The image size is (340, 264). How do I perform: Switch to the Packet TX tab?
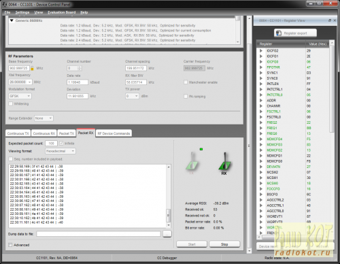67,133
